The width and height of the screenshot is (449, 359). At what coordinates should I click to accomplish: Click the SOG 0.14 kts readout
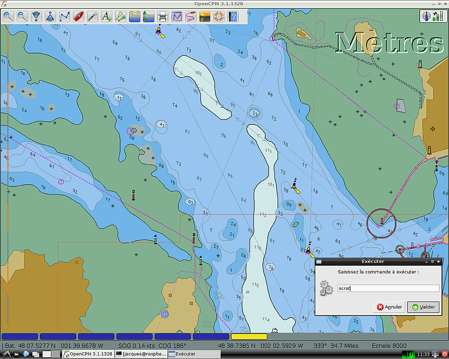[136, 346]
